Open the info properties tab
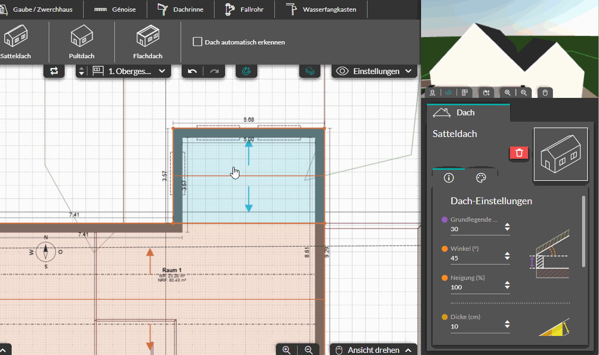 click(449, 178)
